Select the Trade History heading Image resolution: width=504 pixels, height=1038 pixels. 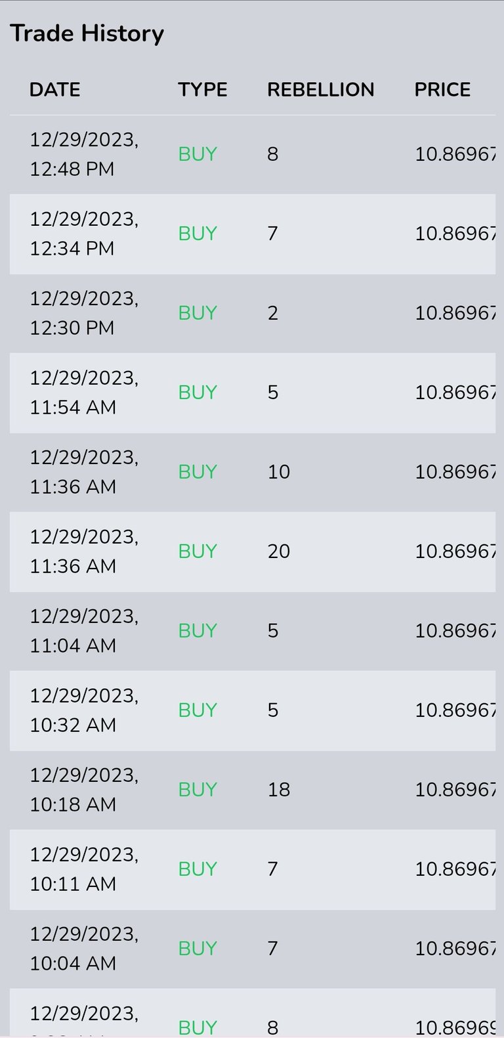point(87,33)
